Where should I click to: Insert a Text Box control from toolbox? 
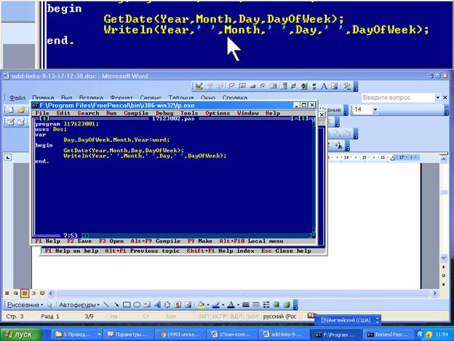coord(242,86)
